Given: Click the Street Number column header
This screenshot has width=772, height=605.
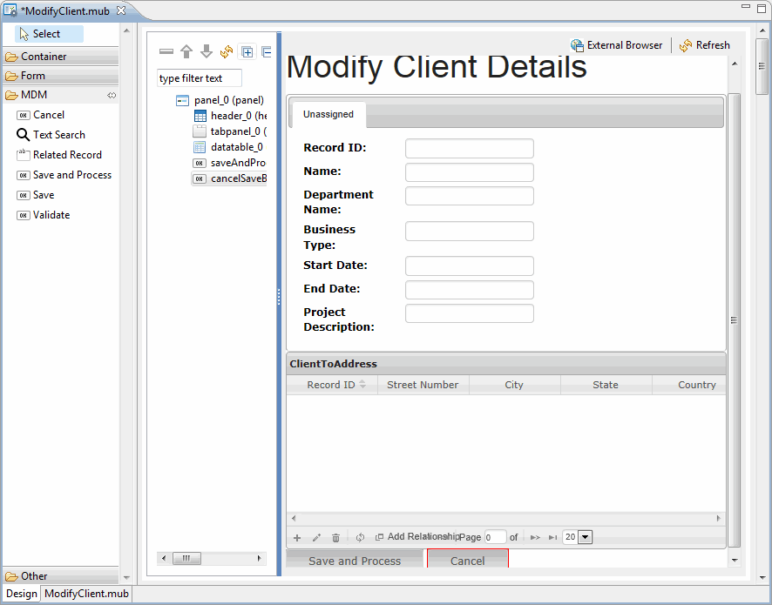Looking at the screenshot, I should (423, 385).
